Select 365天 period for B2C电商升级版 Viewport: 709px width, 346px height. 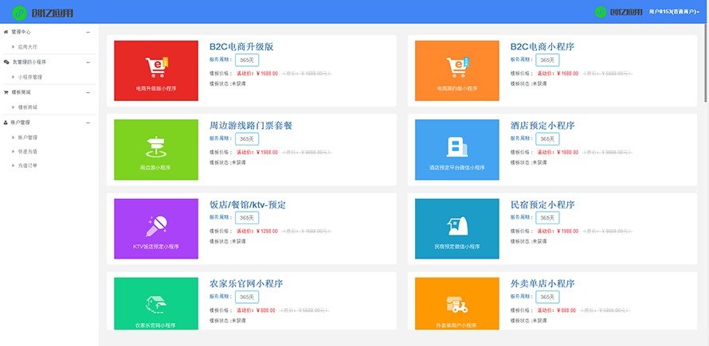pos(247,60)
